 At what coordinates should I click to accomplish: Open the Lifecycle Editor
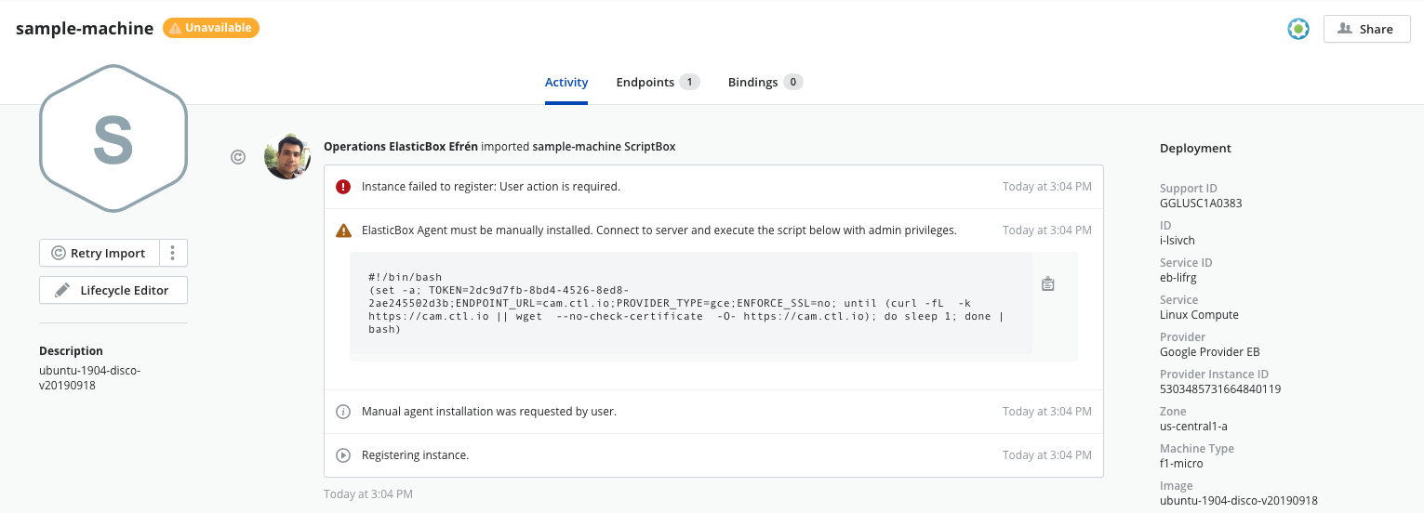pyautogui.click(x=113, y=290)
